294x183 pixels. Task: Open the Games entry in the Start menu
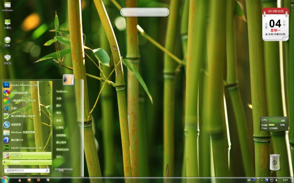pyautogui.click(x=59, y=121)
